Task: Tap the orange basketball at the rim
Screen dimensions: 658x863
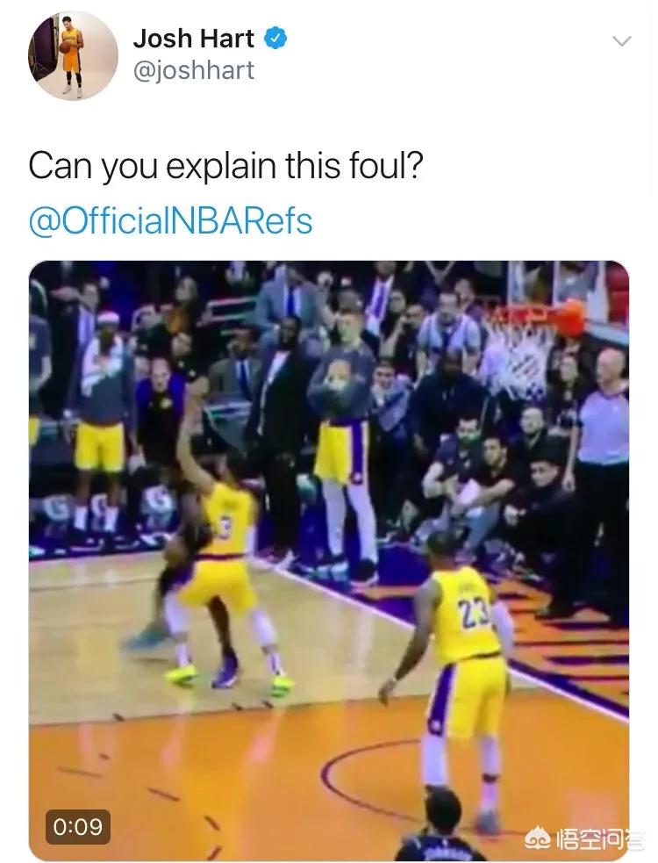Action: 570,318
